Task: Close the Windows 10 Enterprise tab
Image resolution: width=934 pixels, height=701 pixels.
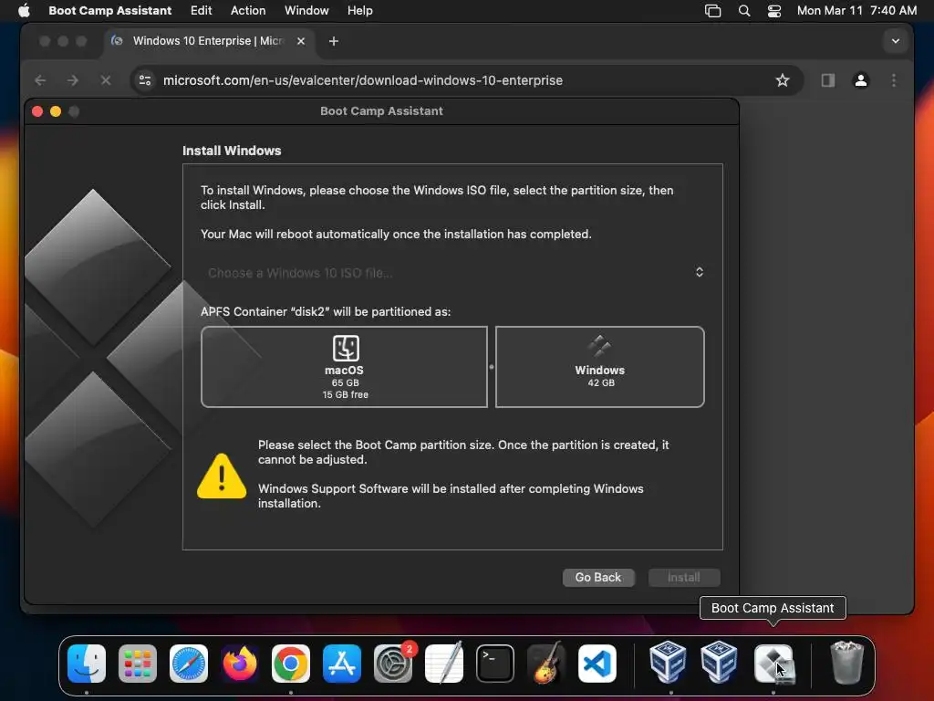Action: 301,41
